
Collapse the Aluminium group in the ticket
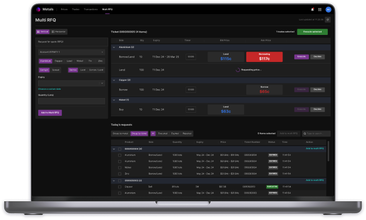click(114, 47)
